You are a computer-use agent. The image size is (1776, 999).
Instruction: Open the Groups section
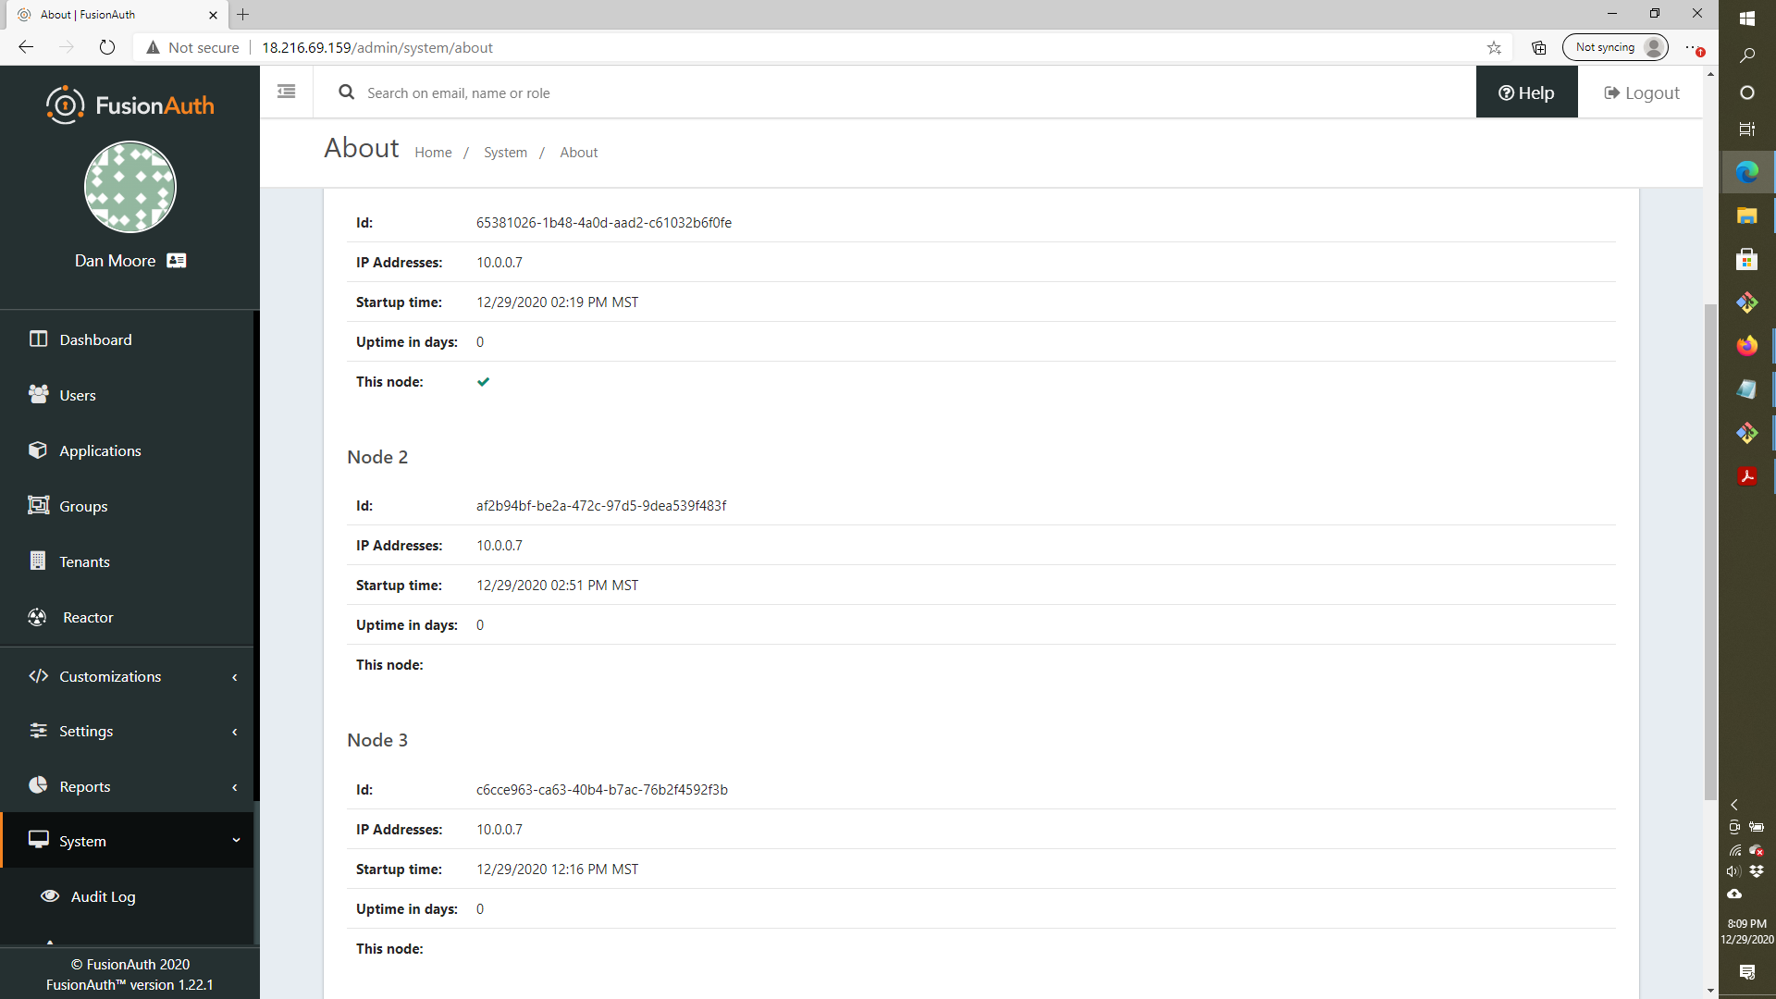click(x=81, y=506)
